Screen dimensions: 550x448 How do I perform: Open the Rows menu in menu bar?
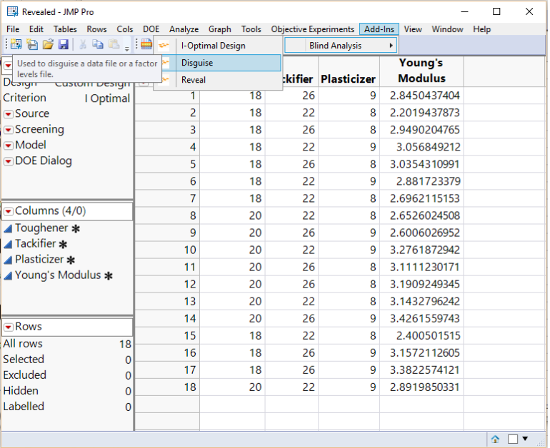coord(96,29)
